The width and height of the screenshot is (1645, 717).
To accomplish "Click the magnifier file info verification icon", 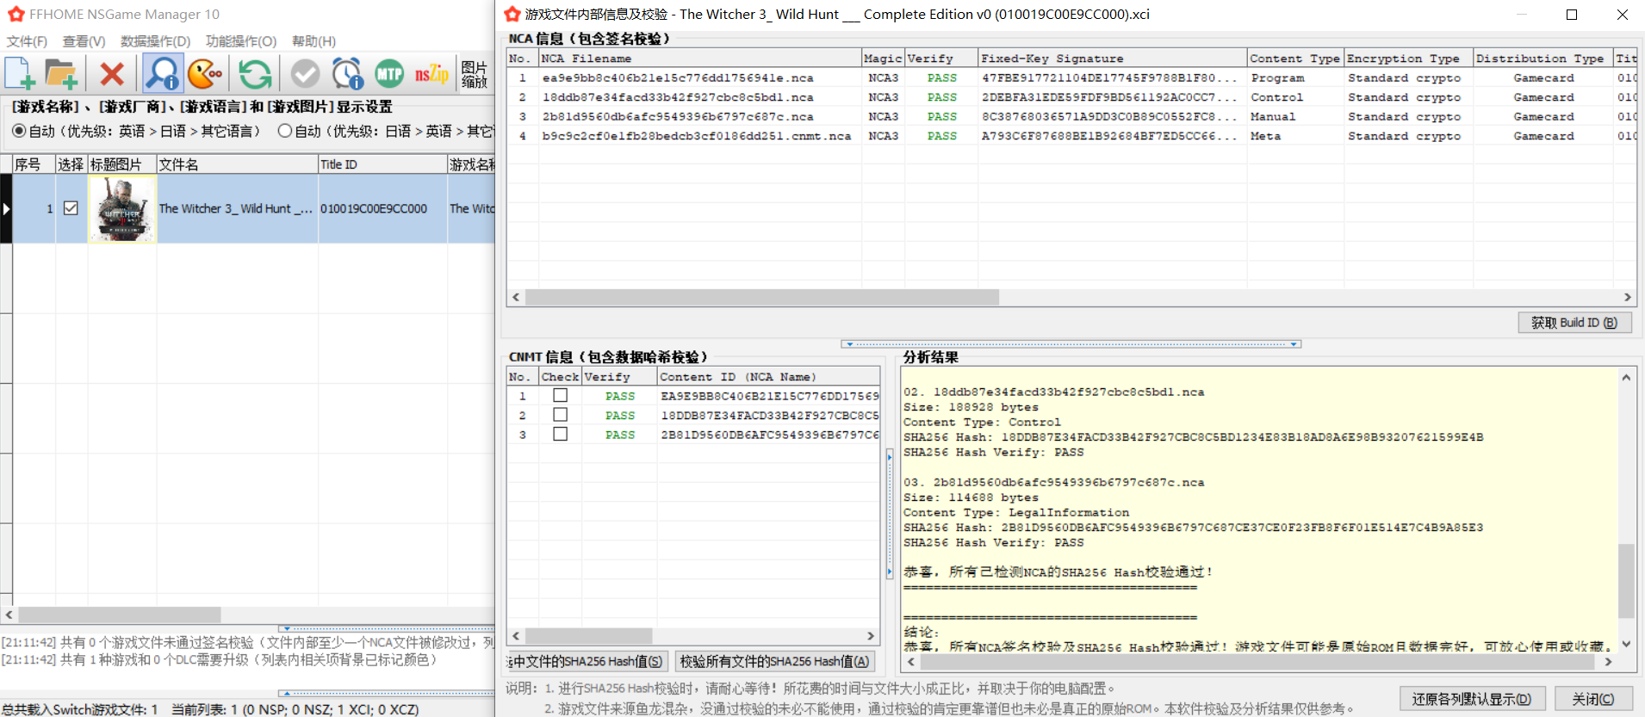I will coord(162,74).
